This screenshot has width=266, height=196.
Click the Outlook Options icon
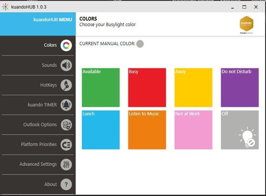66,125
